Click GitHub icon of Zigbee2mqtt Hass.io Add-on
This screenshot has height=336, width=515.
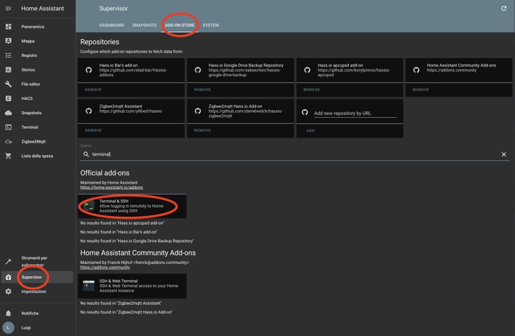[x=197, y=111]
